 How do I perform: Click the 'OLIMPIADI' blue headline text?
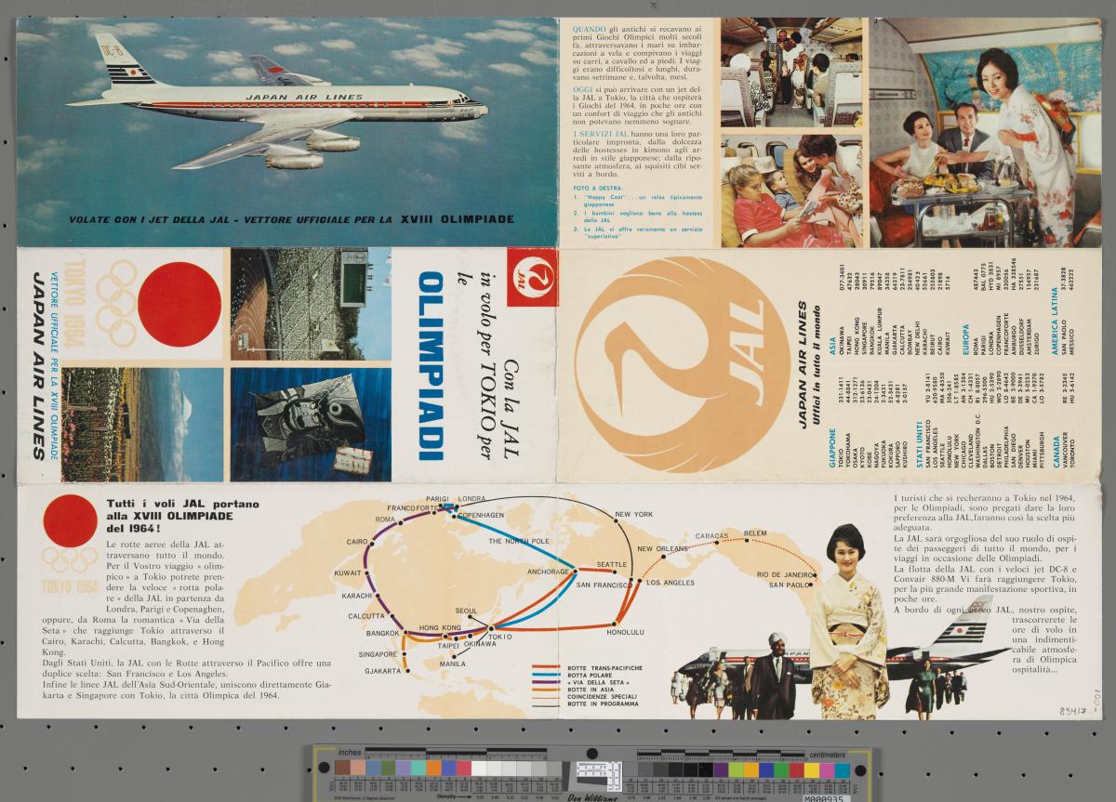click(432, 365)
